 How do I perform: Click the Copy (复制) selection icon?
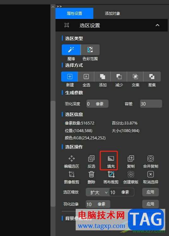pyautogui.click(x=131, y=158)
